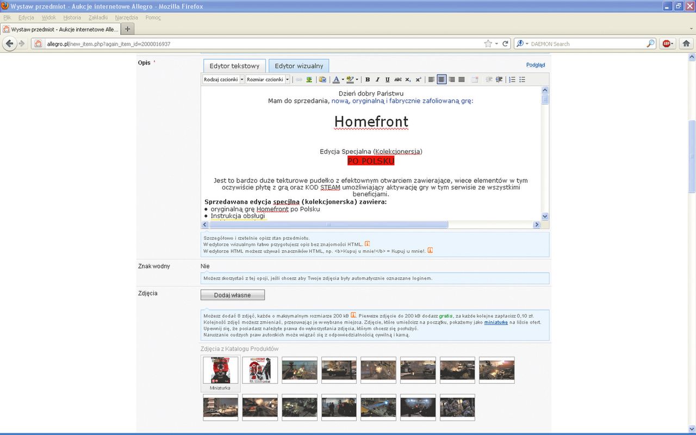Click the text color 'A' icon
The width and height of the screenshot is (696, 435).
(335, 79)
